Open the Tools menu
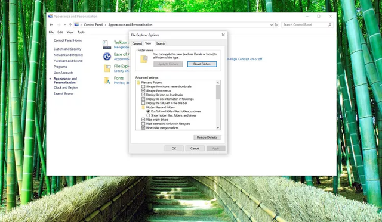The width and height of the screenshot is (382, 222). click(x=81, y=32)
